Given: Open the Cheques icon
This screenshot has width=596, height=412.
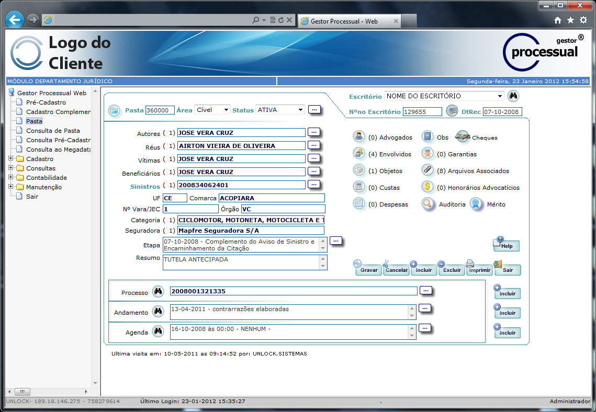Looking at the screenshot, I should [463, 137].
